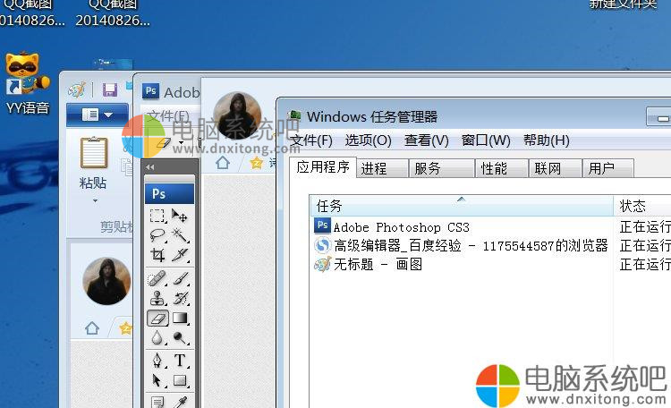Select the Move tool in Photoshop
This screenshot has width=671, height=408.
(x=179, y=216)
